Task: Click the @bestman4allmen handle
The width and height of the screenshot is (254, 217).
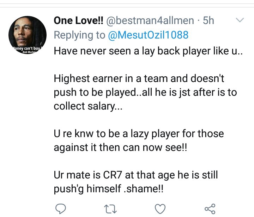Action: click(x=150, y=20)
